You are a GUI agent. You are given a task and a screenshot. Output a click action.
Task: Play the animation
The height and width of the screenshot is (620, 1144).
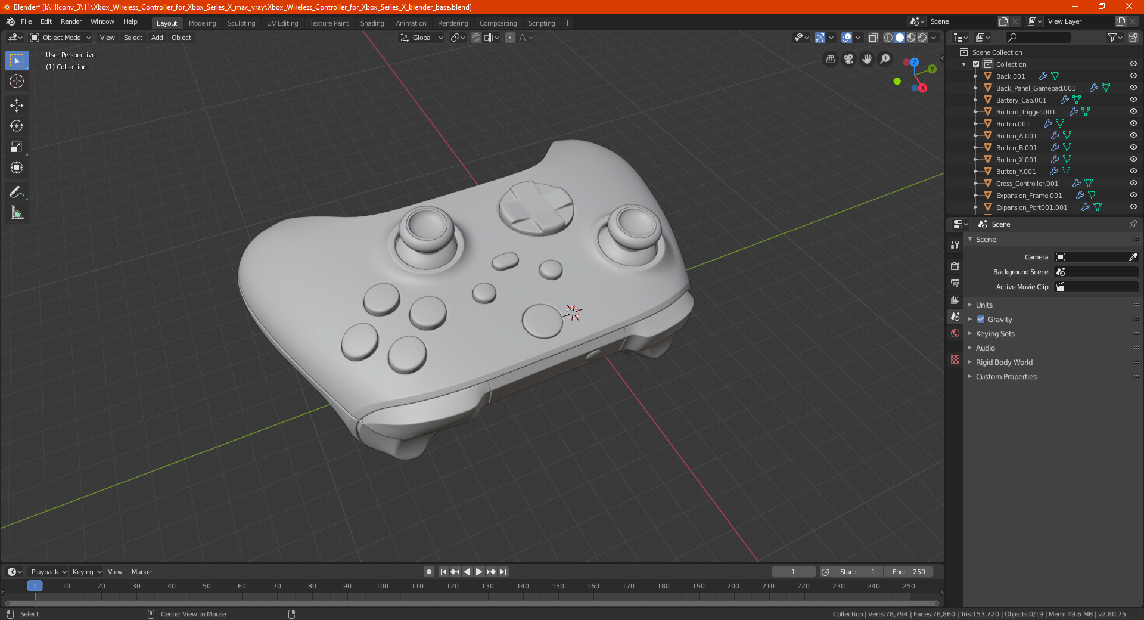[479, 572]
